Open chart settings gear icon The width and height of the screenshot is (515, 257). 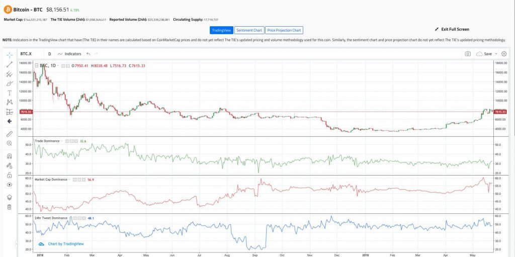[x=504, y=54]
